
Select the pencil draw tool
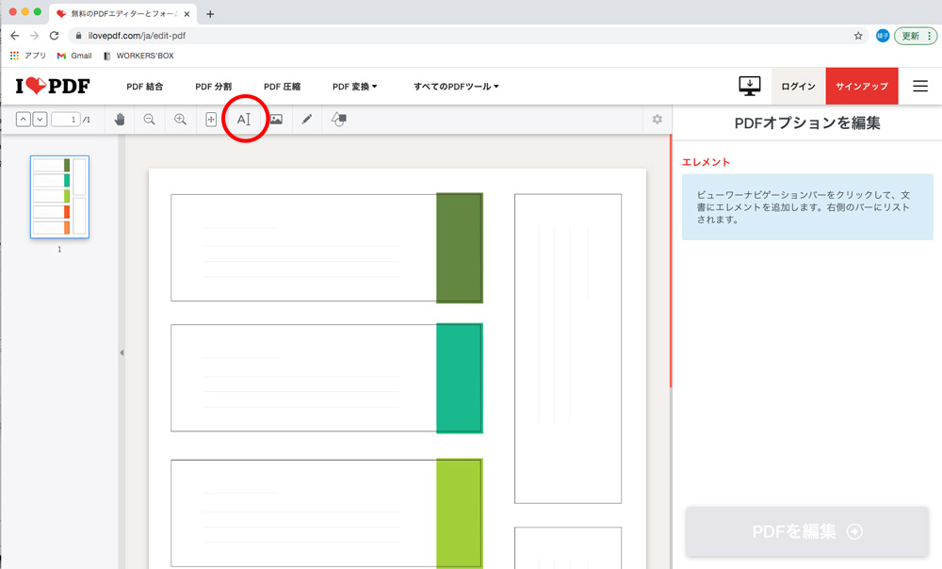coord(307,120)
